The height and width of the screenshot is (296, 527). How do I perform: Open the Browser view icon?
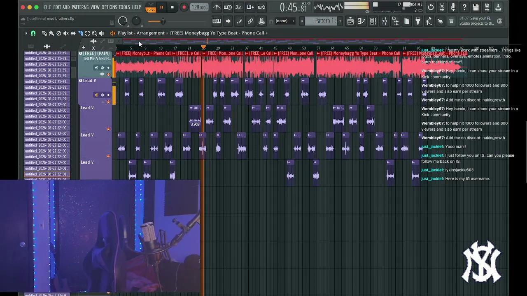tap(395, 21)
